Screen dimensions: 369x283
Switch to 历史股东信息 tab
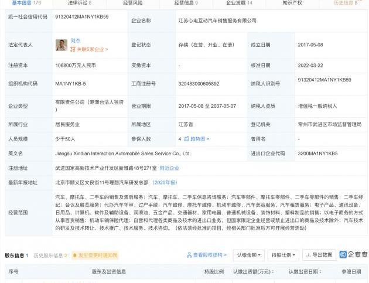pyautogui.click(x=50, y=255)
